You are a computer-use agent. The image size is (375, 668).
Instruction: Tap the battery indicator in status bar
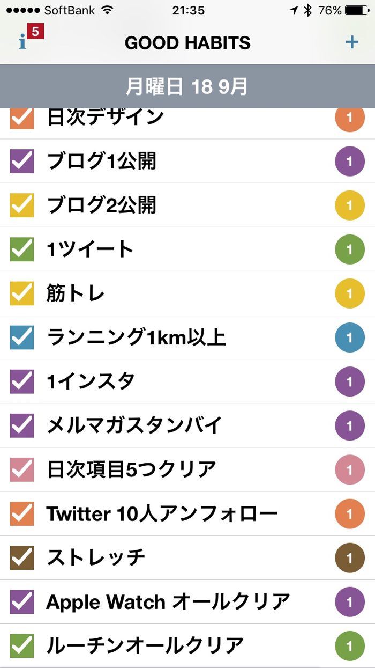(356, 11)
